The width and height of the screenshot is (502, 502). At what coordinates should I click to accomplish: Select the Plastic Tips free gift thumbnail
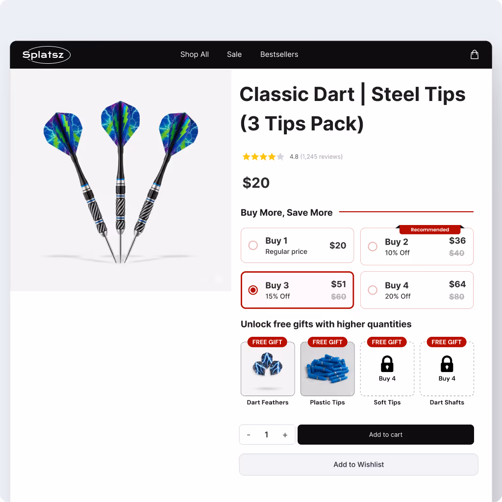click(327, 369)
